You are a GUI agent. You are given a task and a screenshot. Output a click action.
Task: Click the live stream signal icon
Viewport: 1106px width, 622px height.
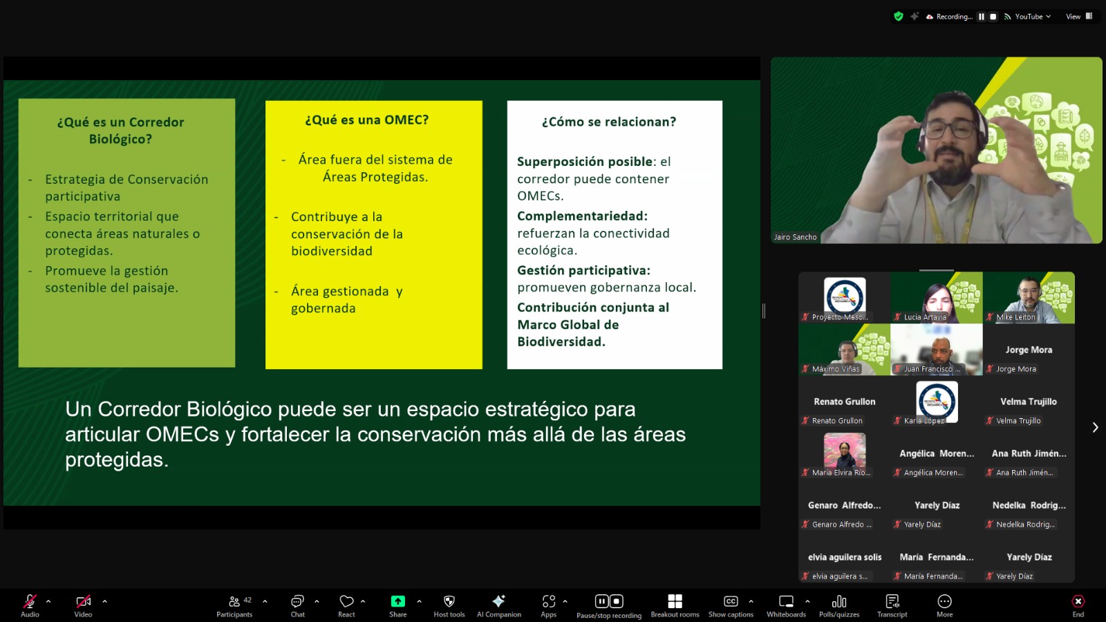coord(1008,17)
